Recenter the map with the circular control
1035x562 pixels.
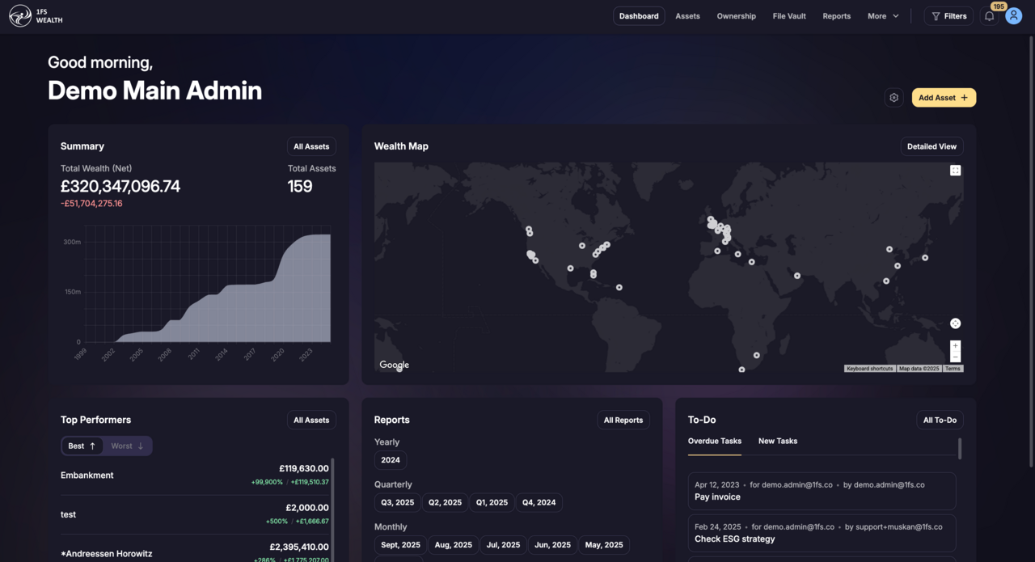tap(955, 323)
